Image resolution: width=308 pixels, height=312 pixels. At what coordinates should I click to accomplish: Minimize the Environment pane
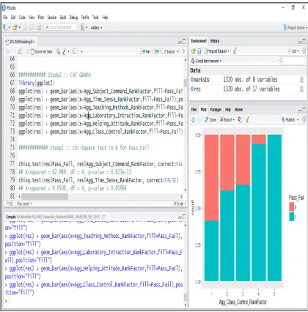(300, 42)
